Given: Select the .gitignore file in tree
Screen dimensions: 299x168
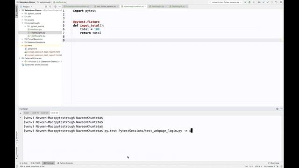Looking at the screenshot, I should pyautogui.click(x=32, y=49).
